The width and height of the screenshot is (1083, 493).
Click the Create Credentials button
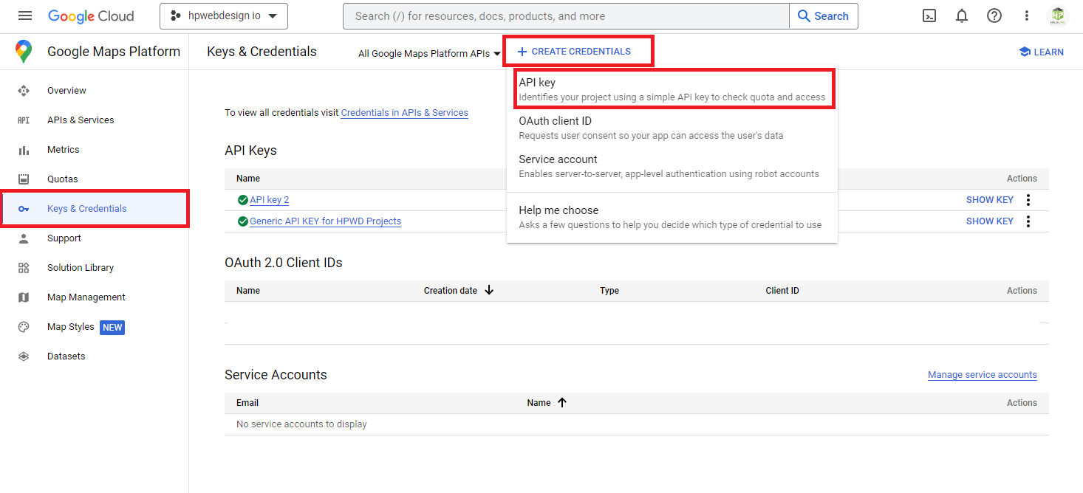point(575,52)
